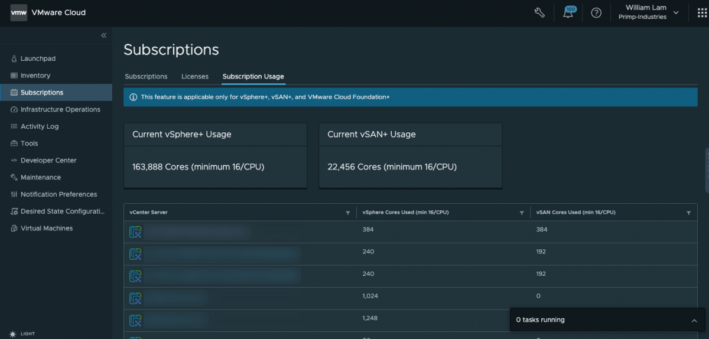The height and width of the screenshot is (339, 709).
Task: Click the Activity Log list icon
Action: click(x=14, y=126)
